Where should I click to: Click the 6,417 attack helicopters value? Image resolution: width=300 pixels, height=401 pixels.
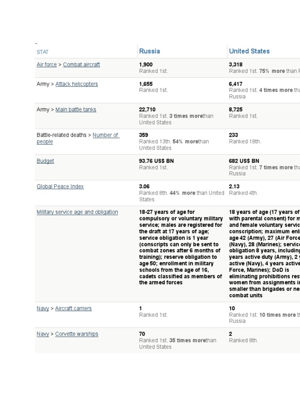[236, 84]
